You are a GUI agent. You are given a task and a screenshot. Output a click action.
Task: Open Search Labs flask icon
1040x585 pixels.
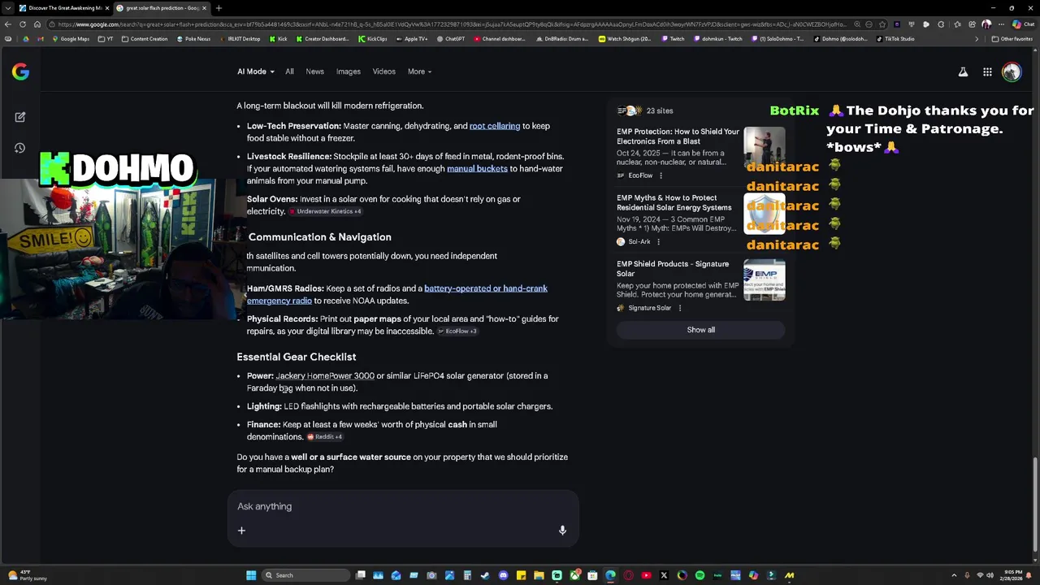pos(963,71)
